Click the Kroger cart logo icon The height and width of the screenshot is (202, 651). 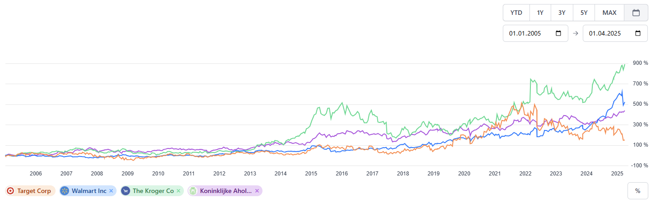coord(126,191)
